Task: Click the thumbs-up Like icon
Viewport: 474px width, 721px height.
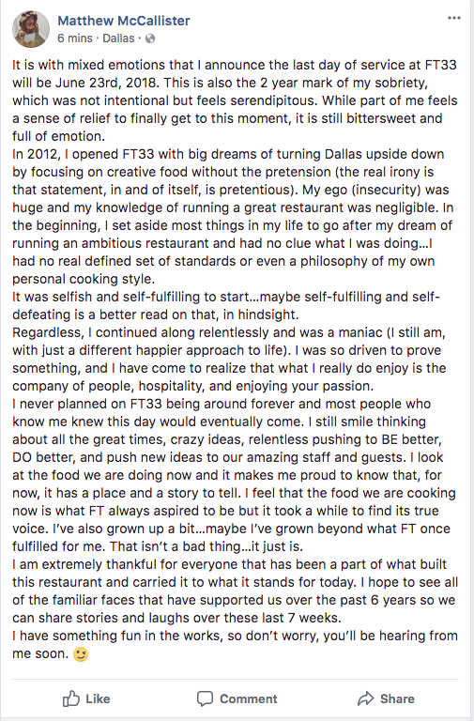Action: (x=70, y=698)
